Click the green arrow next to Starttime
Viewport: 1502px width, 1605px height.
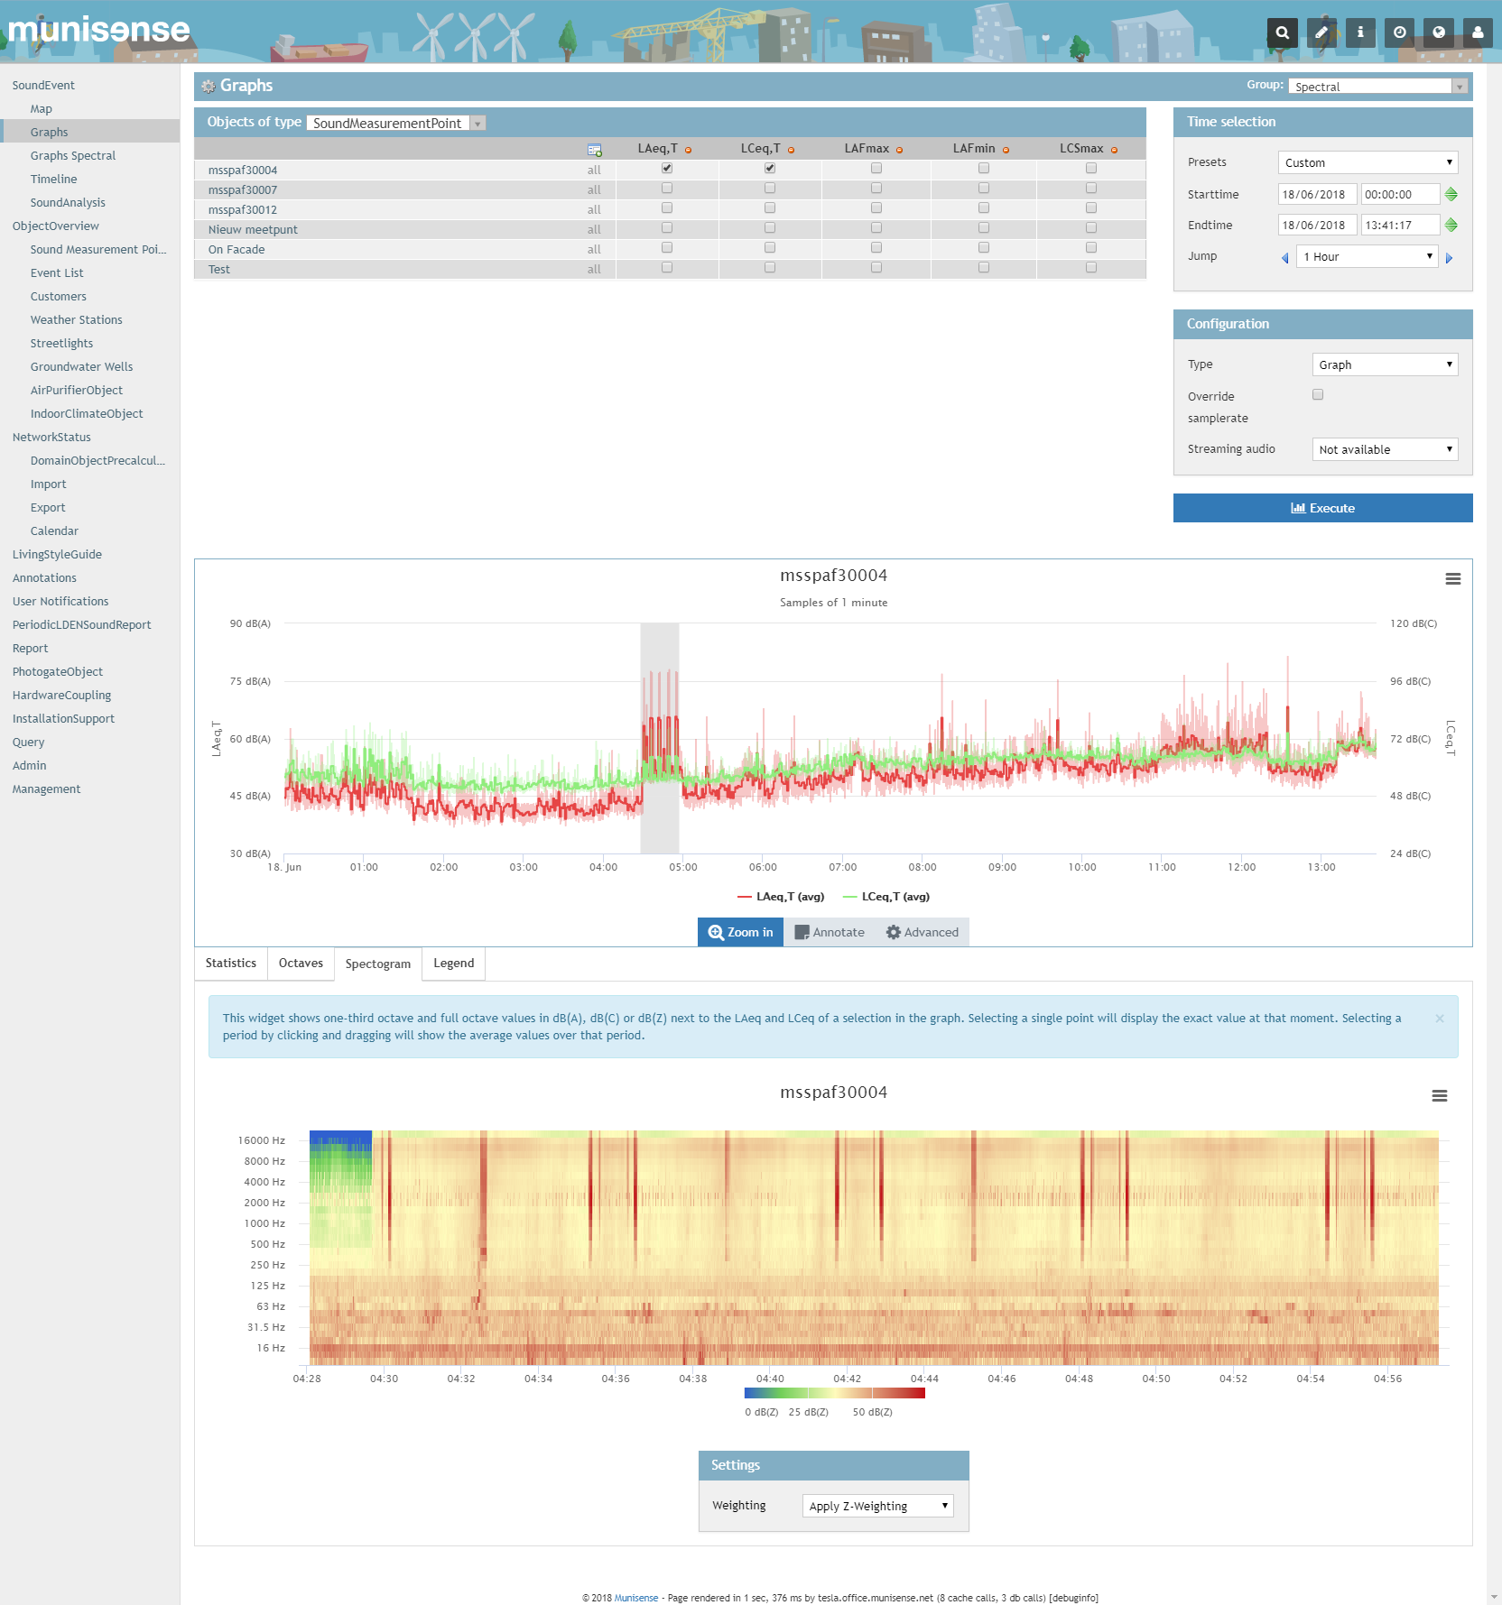[1452, 193]
